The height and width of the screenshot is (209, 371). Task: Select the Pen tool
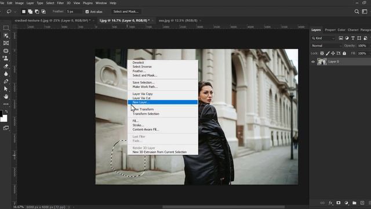coord(6,81)
